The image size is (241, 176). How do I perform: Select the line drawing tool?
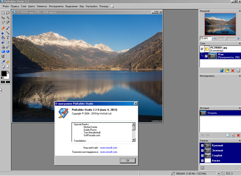(x=8, y=33)
